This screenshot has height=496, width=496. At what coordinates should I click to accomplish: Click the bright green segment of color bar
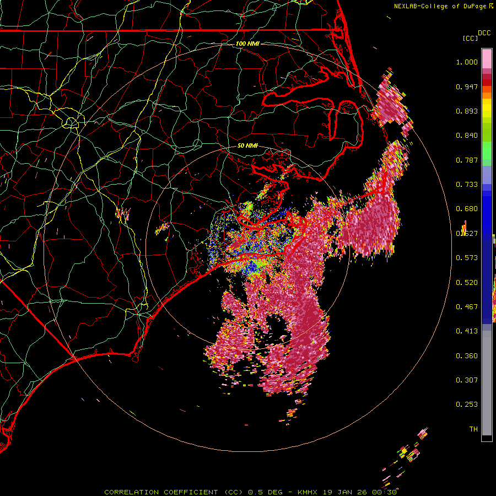pyautogui.click(x=487, y=150)
